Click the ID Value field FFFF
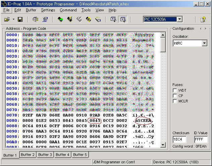Viewport: 212px width, 166px height. click(201, 140)
